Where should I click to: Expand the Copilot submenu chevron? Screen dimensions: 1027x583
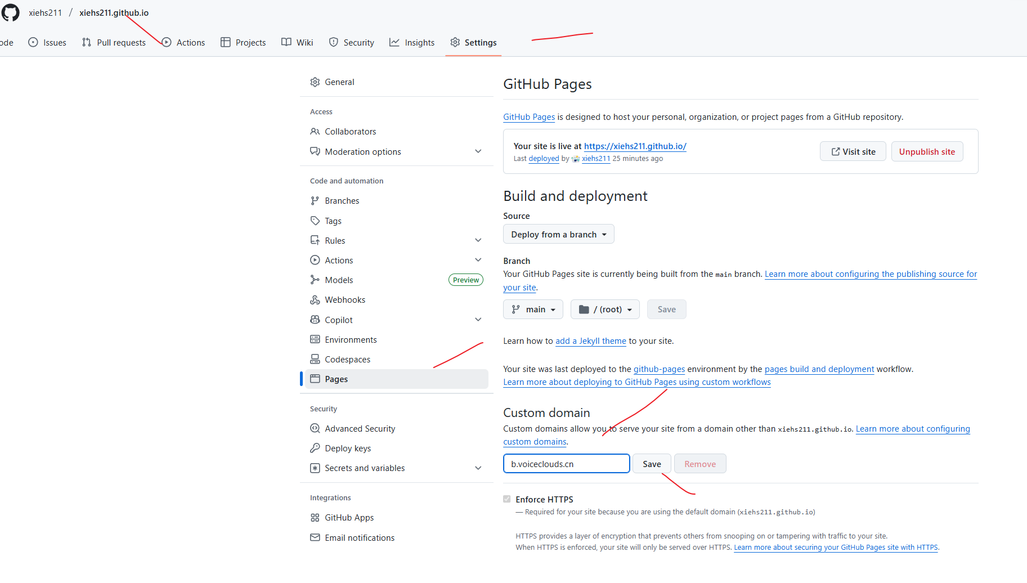pos(478,320)
